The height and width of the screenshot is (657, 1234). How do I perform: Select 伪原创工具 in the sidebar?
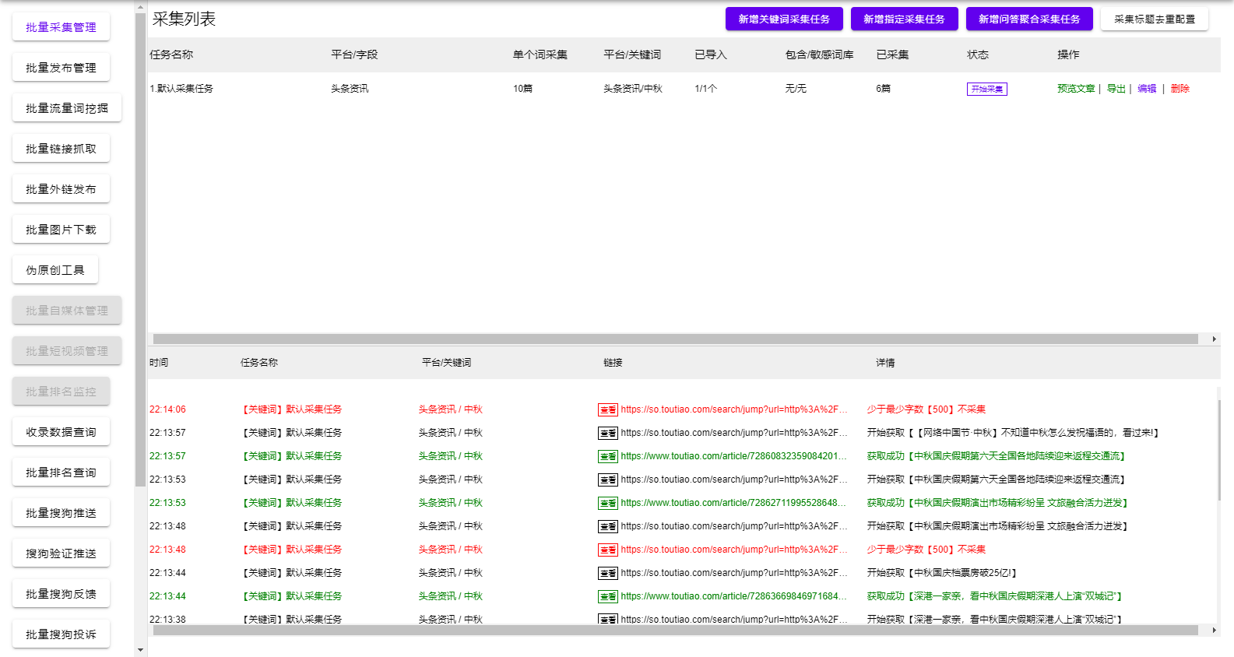[x=55, y=270]
